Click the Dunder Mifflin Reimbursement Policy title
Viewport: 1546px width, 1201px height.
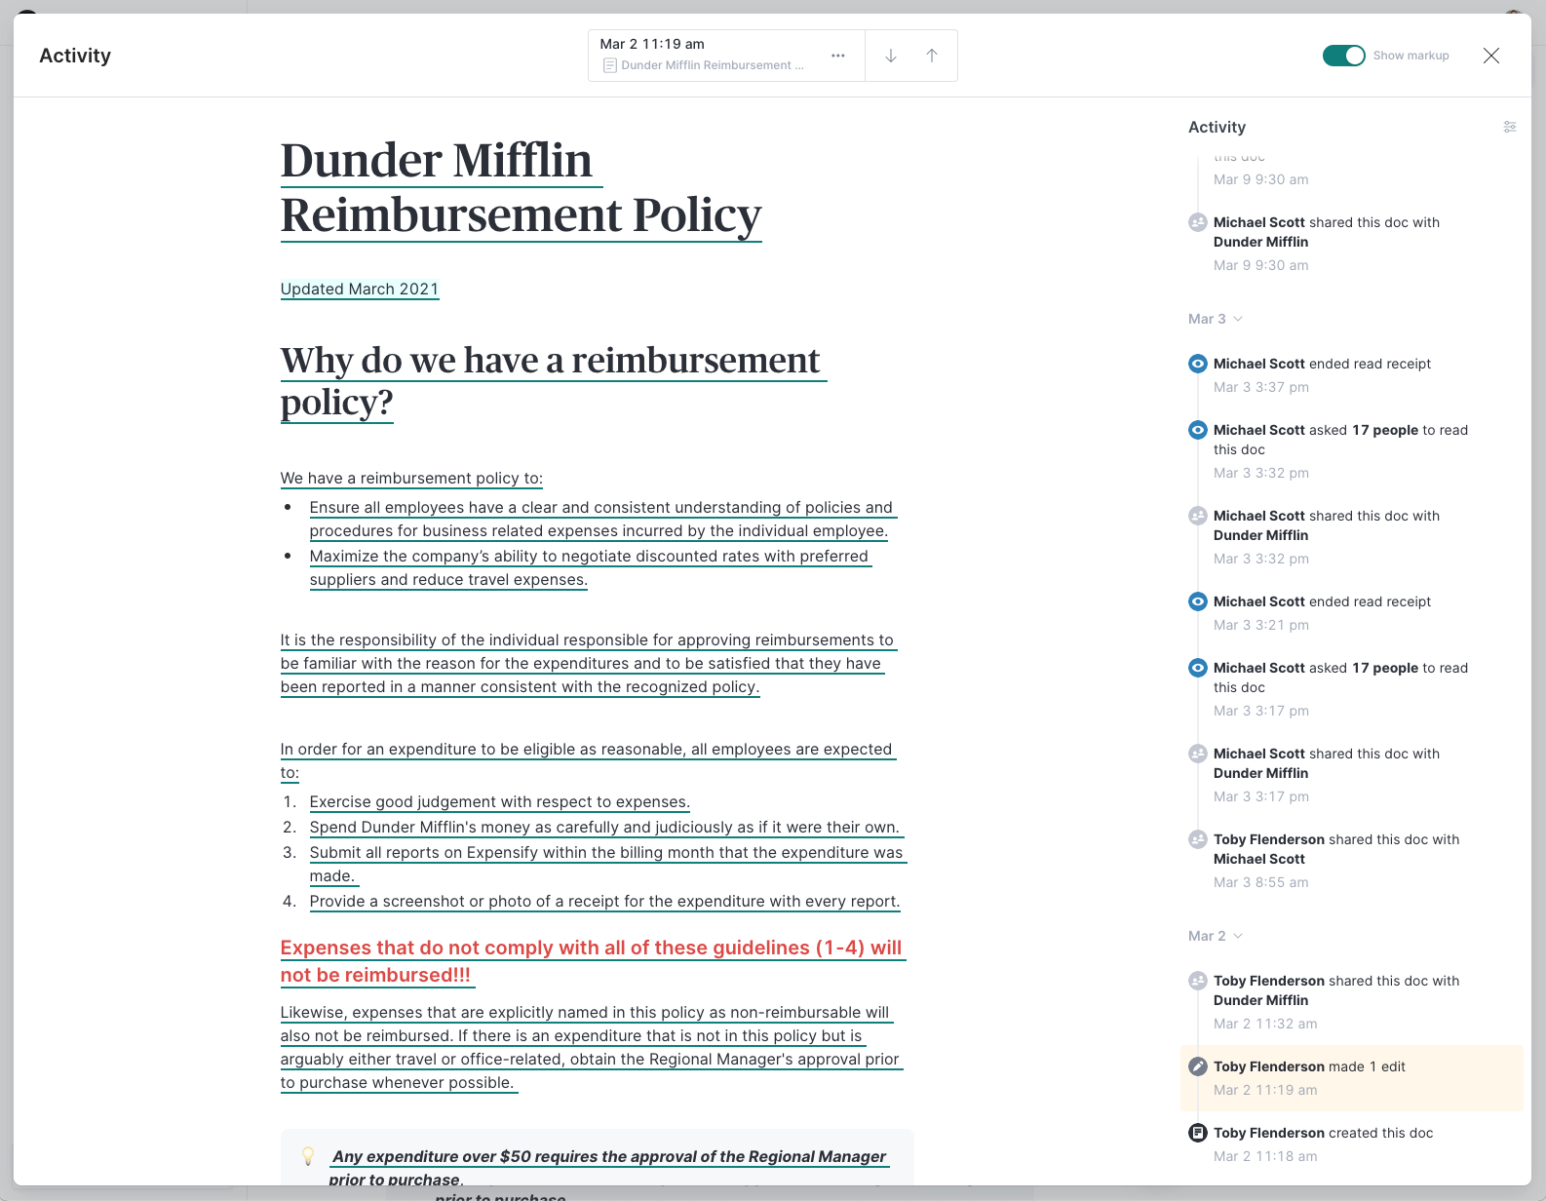coord(522,187)
